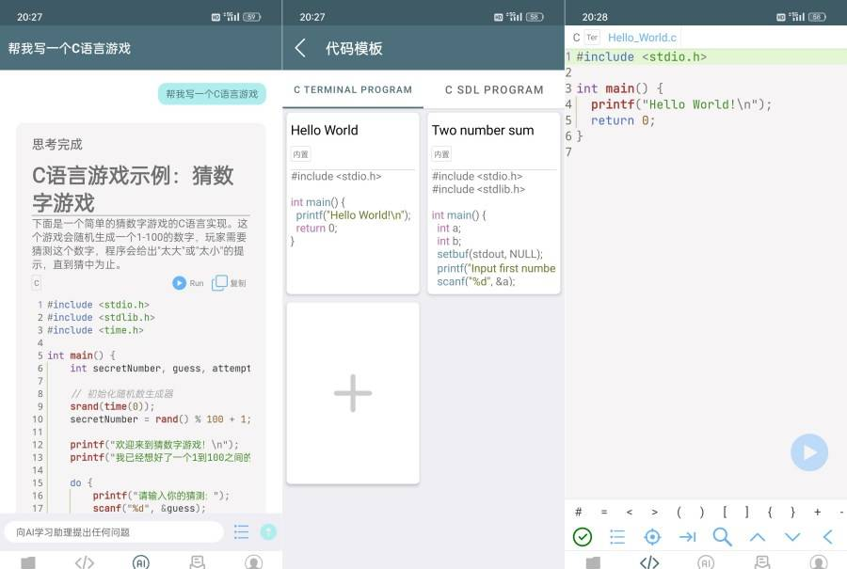Tap signal indicator in template screen status bar
The image size is (847, 569).
coord(516,17)
